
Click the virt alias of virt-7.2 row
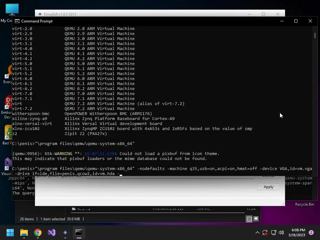point(98,104)
